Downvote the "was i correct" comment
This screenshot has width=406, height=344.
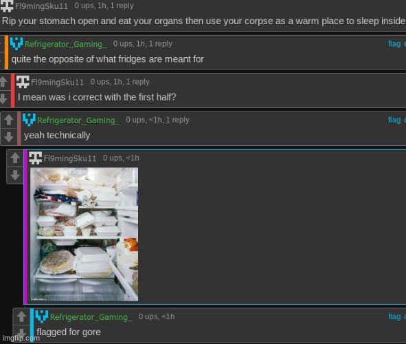pos(3,98)
